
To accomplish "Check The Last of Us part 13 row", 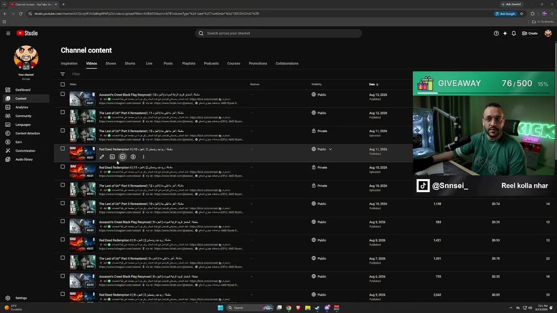I will click(63, 130).
